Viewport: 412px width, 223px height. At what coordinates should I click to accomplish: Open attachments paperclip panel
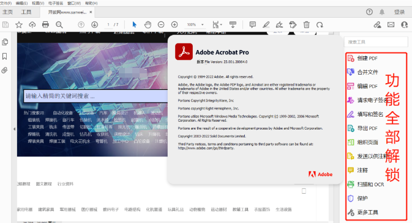5,70
